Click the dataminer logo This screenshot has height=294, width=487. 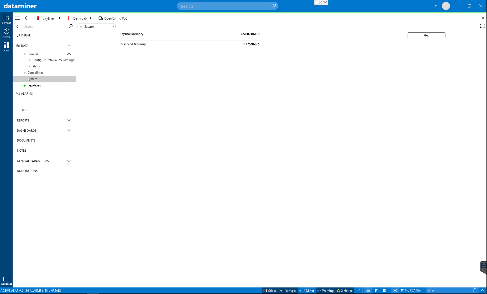(x=20, y=6)
